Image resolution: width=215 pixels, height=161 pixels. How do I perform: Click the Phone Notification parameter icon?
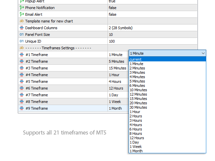tap(21, 7)
